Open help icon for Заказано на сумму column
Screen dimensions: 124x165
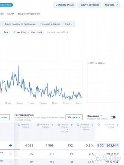pos(99,125)
